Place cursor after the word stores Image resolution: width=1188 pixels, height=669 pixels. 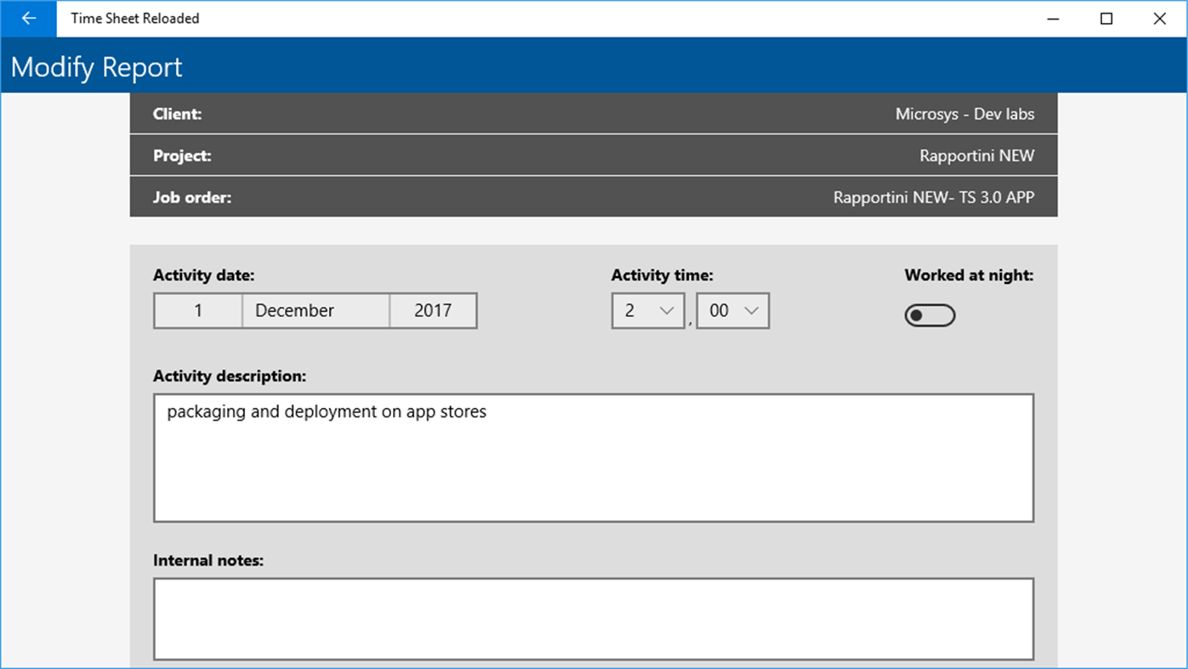[488, 411]
